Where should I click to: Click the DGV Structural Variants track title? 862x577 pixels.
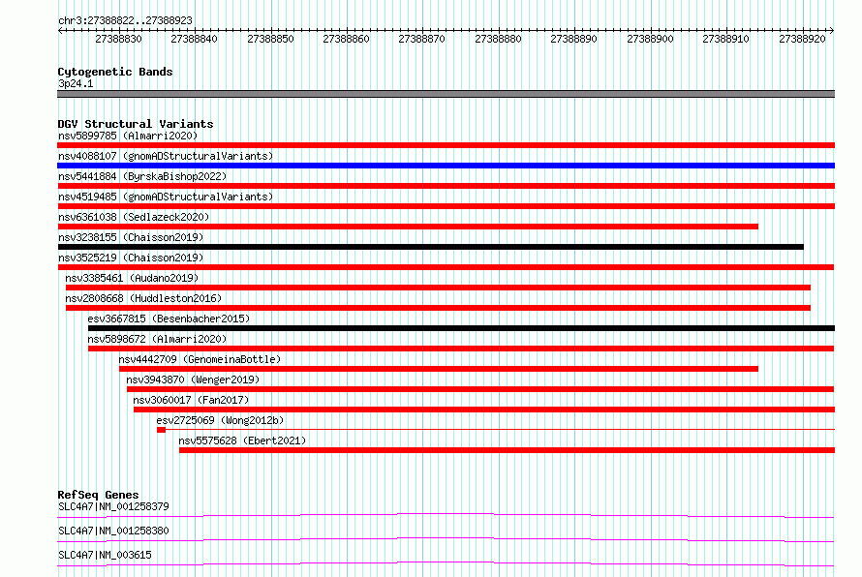click(136, 124)
